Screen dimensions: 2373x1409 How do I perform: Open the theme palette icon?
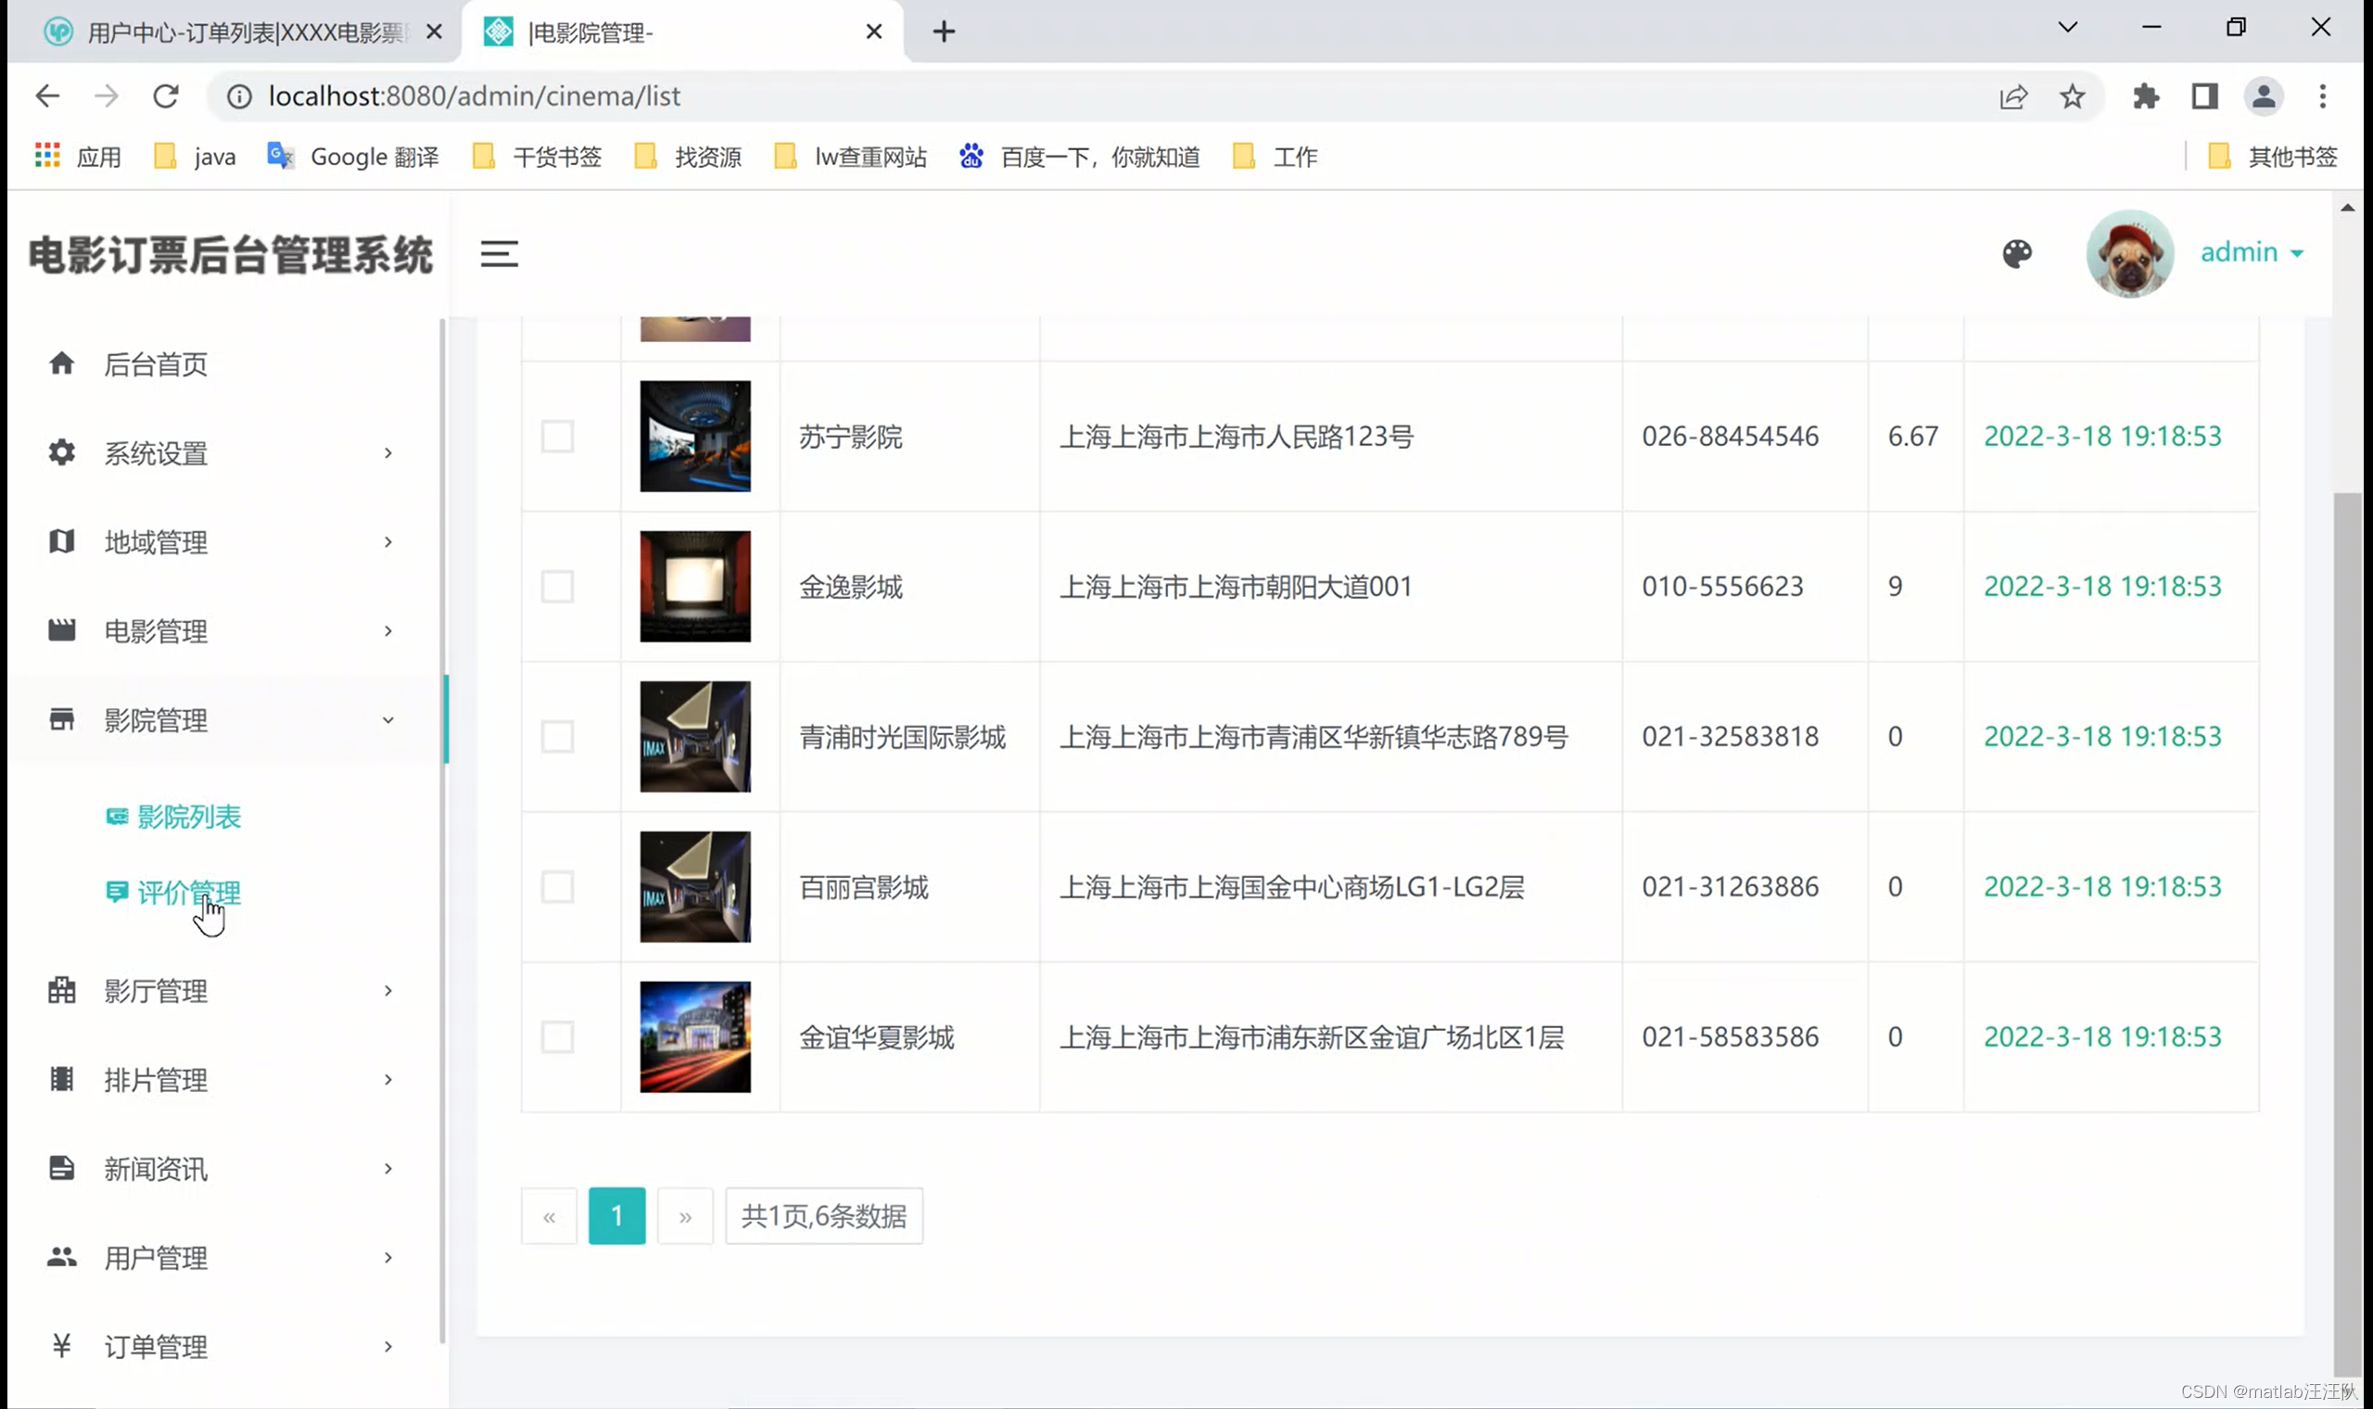pos(2017,253)
